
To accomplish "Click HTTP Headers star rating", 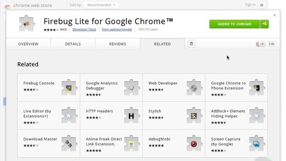I will click(x=93, y=118).
